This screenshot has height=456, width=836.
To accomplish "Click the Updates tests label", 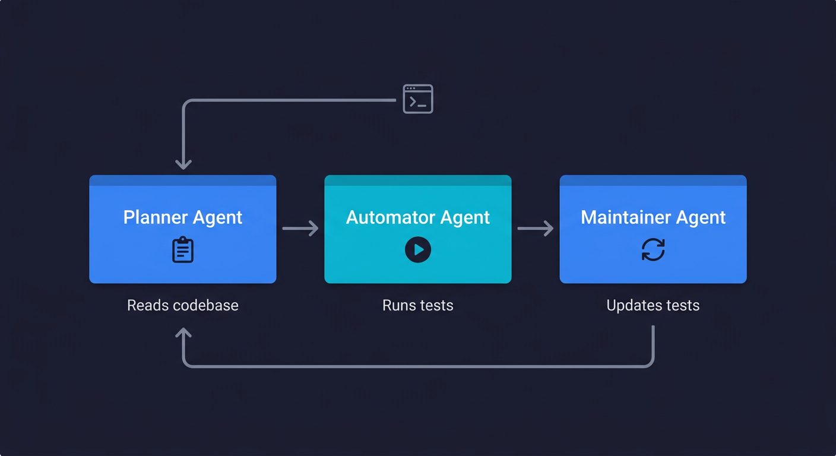I will pyautogui.click(x=653, y=305).
